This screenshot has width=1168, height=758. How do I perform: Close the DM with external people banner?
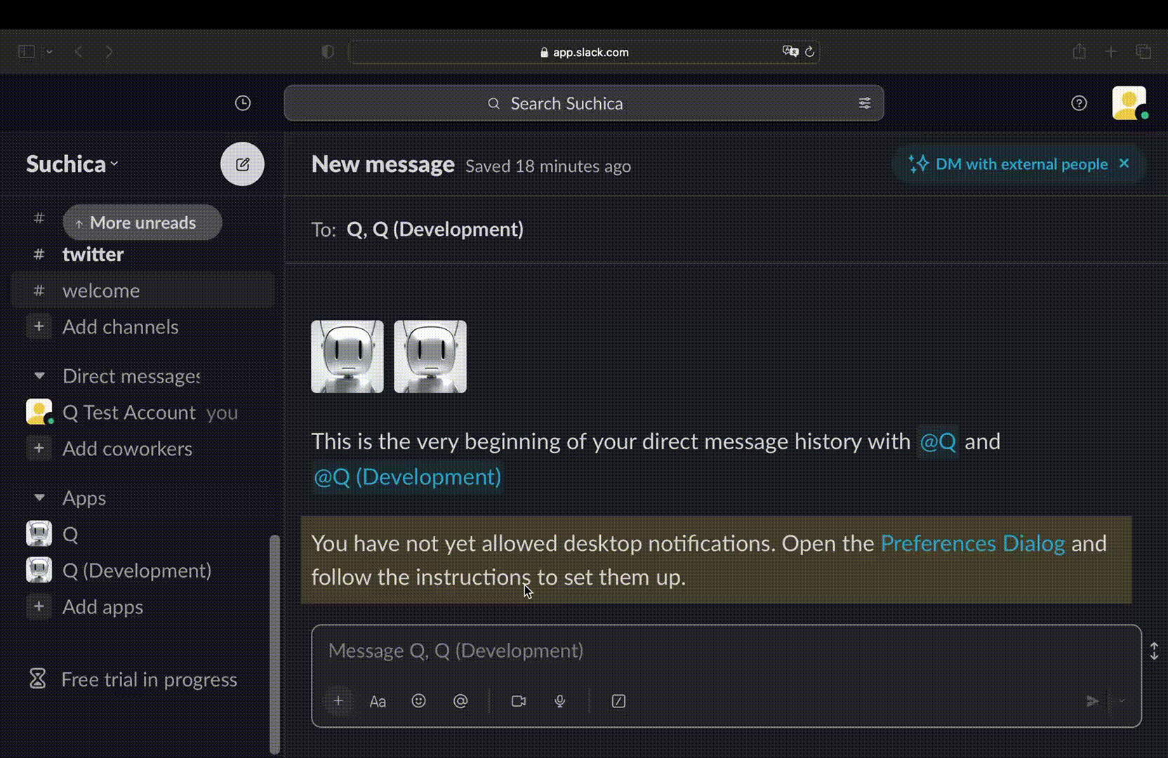pos(1124,163)
